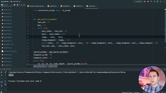Click the collapse-all icon in Project panel
This screenshot has height=93, width=166.
tap(18, 5)
